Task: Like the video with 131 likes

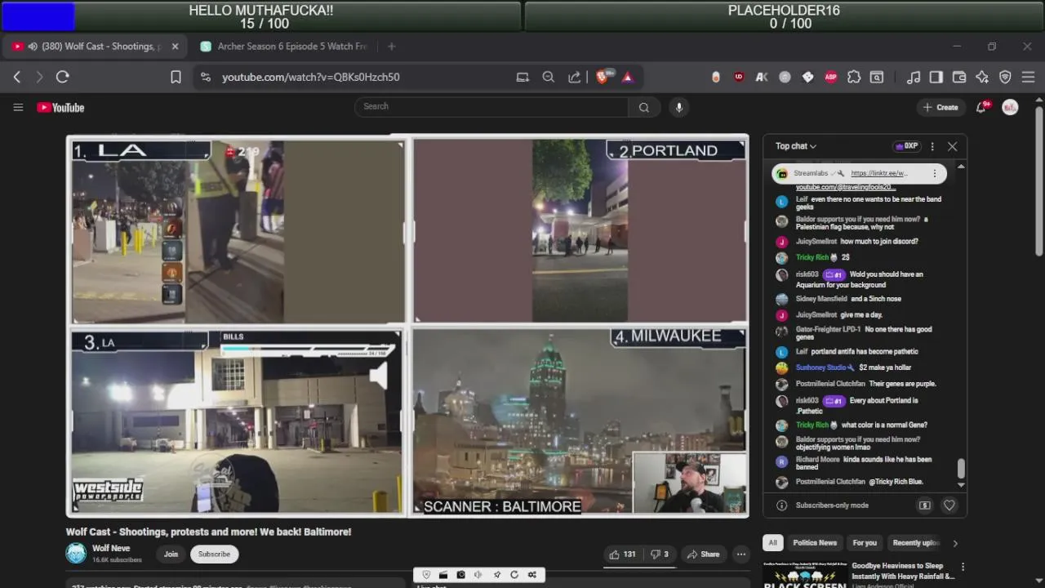Action: pyautogui.click(x=622, y=554)
